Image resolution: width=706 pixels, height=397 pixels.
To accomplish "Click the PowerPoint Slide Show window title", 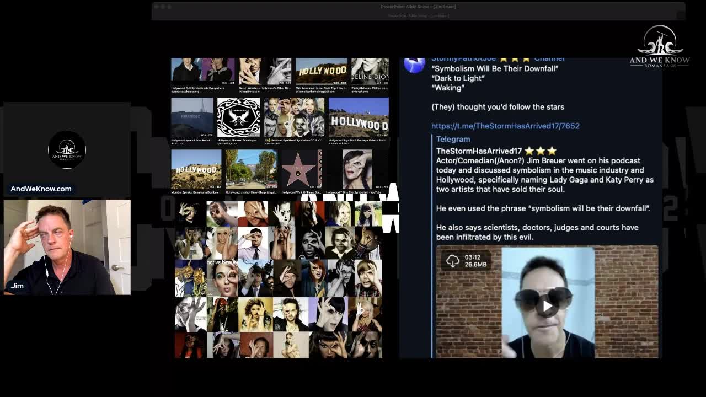I will (x=418, y=7).
